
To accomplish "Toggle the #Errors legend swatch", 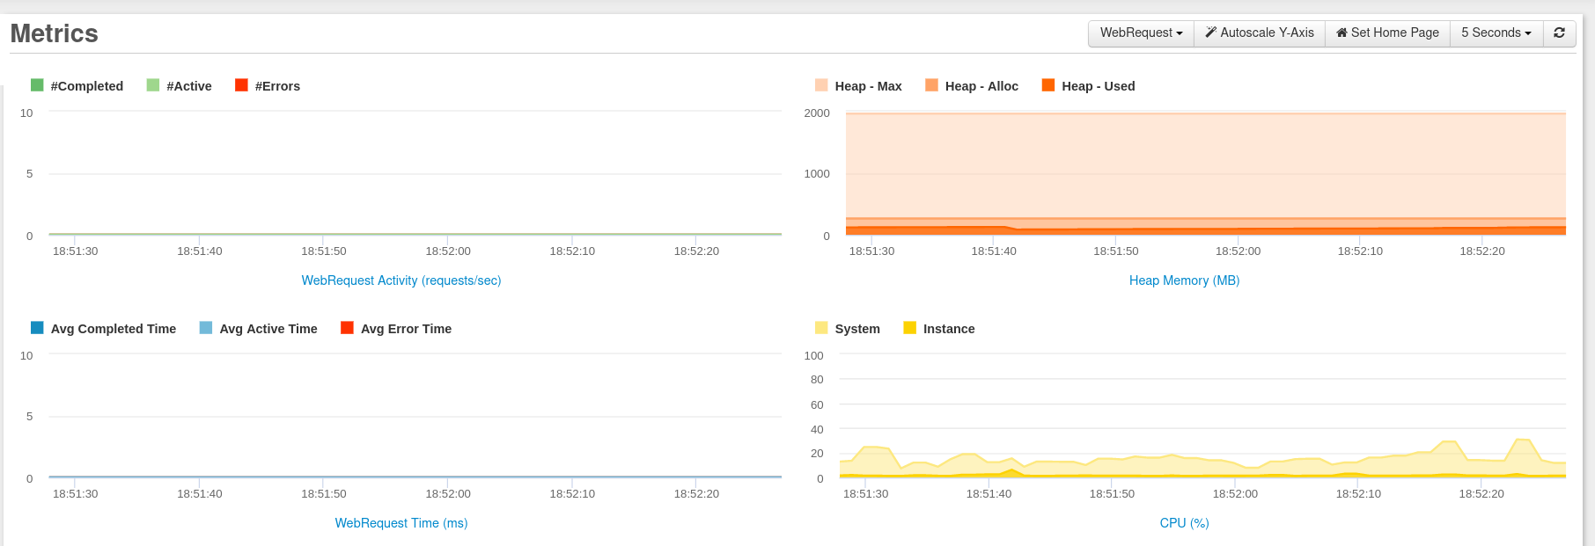I will [x=241, y=85].
